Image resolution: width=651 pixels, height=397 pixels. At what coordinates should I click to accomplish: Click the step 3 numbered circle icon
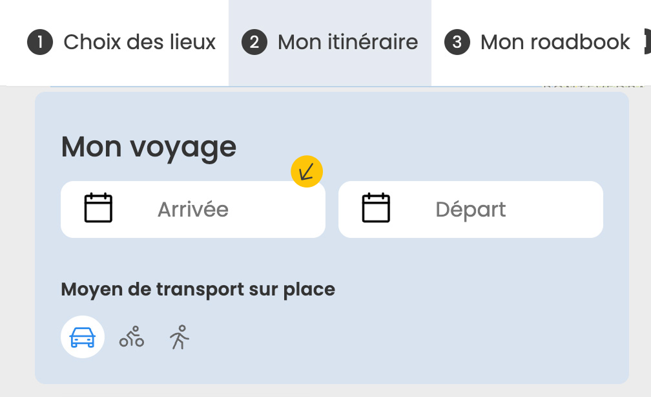click(457, 42)
